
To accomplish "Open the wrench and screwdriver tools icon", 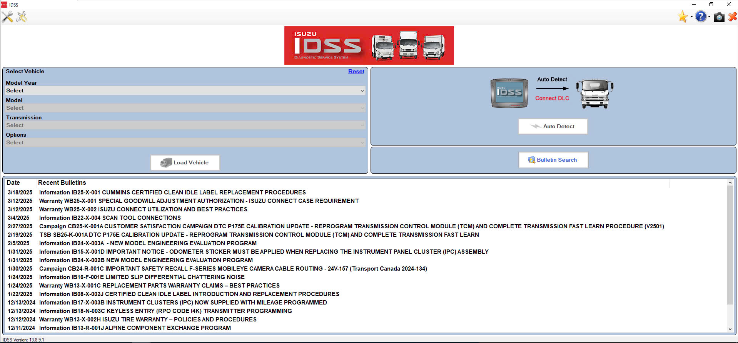I will [7, 17].
